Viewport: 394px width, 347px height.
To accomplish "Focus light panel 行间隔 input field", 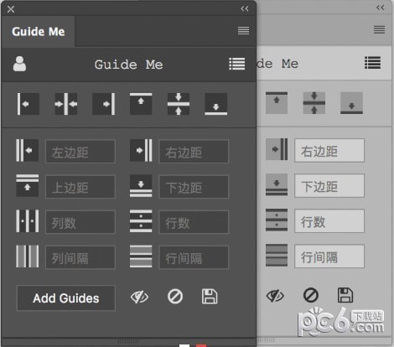I will click(x=329, y=256).
